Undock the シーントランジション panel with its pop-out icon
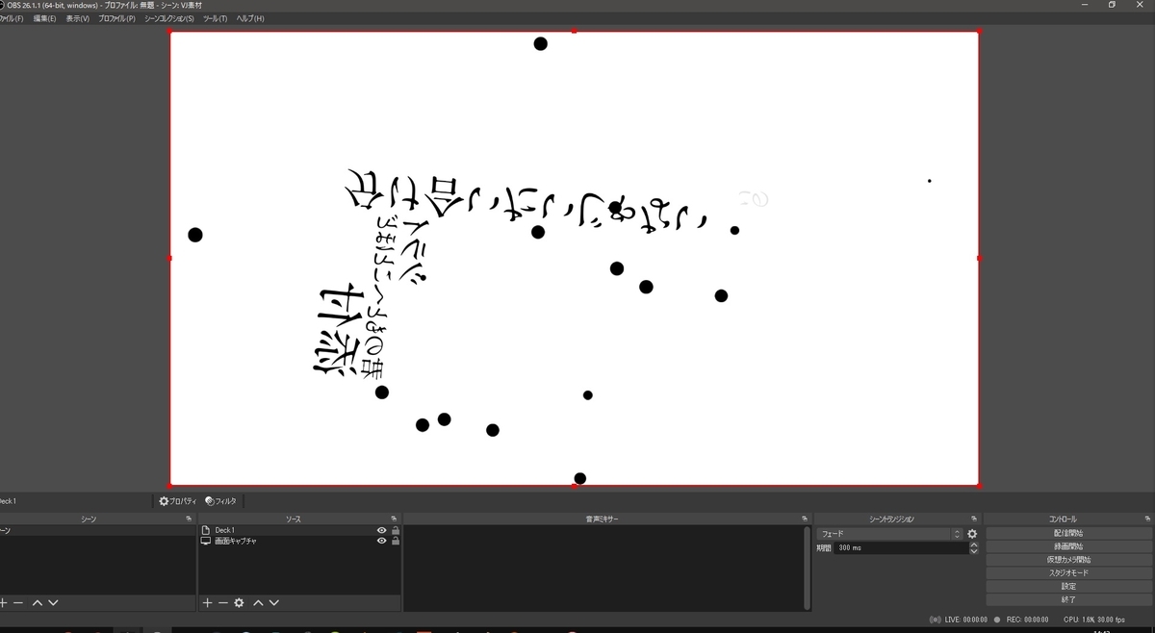This screenshot has width=1155, height=633. pyautogui.click(x=974, y=519)
